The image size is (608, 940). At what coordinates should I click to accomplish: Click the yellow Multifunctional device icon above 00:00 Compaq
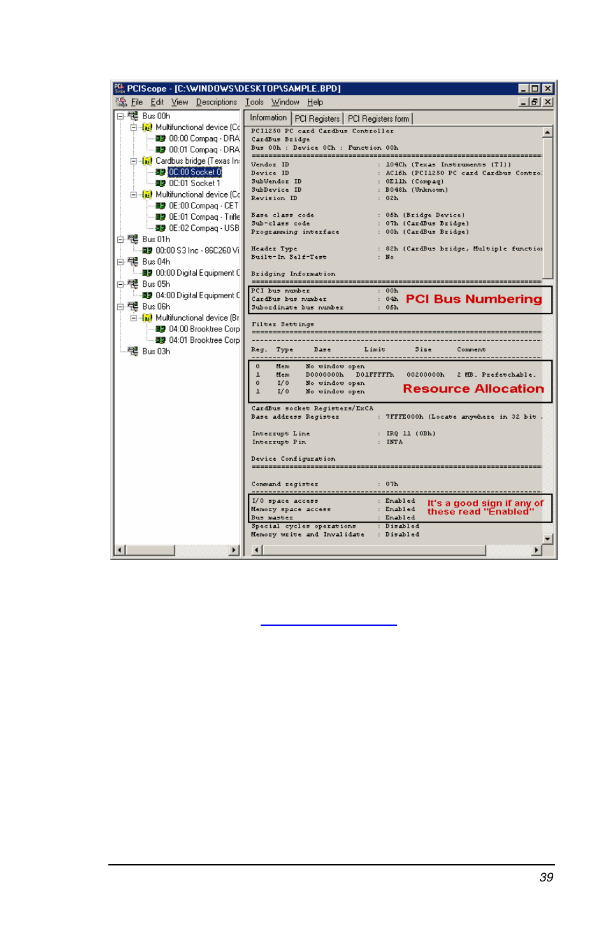(147, 127)
